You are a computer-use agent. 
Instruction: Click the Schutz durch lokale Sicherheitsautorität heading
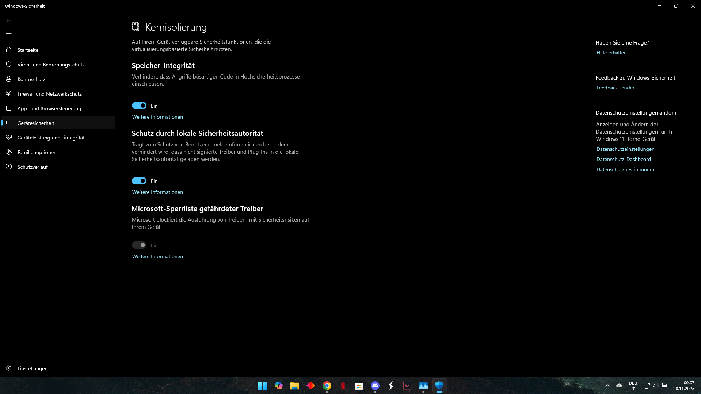[x=197, y=133]
